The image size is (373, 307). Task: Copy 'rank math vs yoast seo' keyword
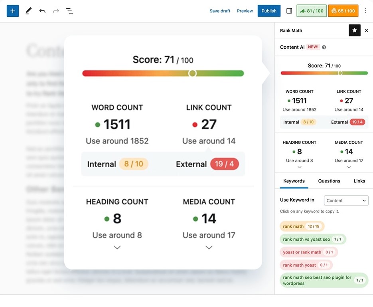coord(313,239)
